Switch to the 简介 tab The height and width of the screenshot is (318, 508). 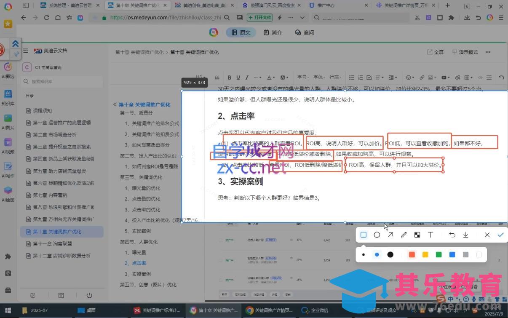(273, 32)
